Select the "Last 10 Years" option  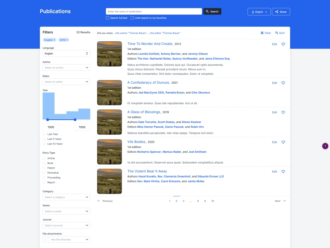coord(43,144)
